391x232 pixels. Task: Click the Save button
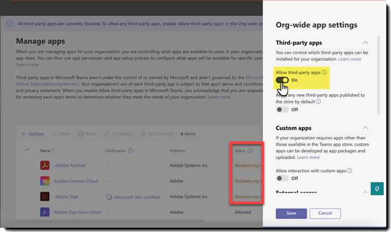click(x=291, y=213)
